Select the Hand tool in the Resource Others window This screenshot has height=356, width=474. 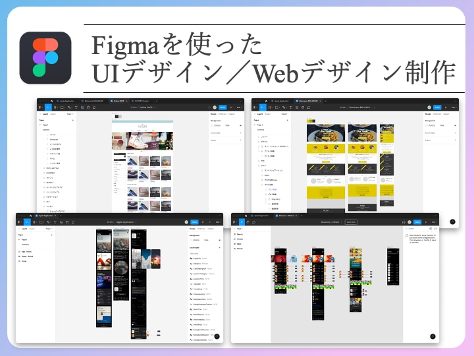pyautogui.click(x=248, y=222)
